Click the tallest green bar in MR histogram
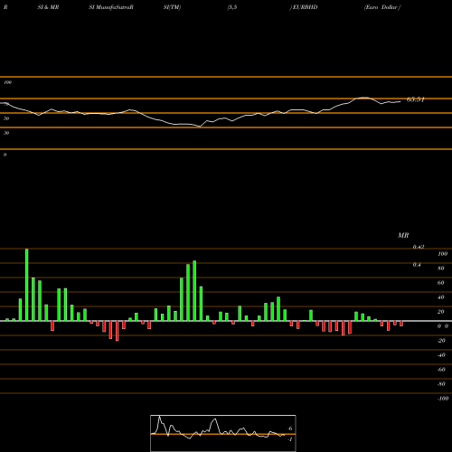The image size is (452, 452). [27, 285]
